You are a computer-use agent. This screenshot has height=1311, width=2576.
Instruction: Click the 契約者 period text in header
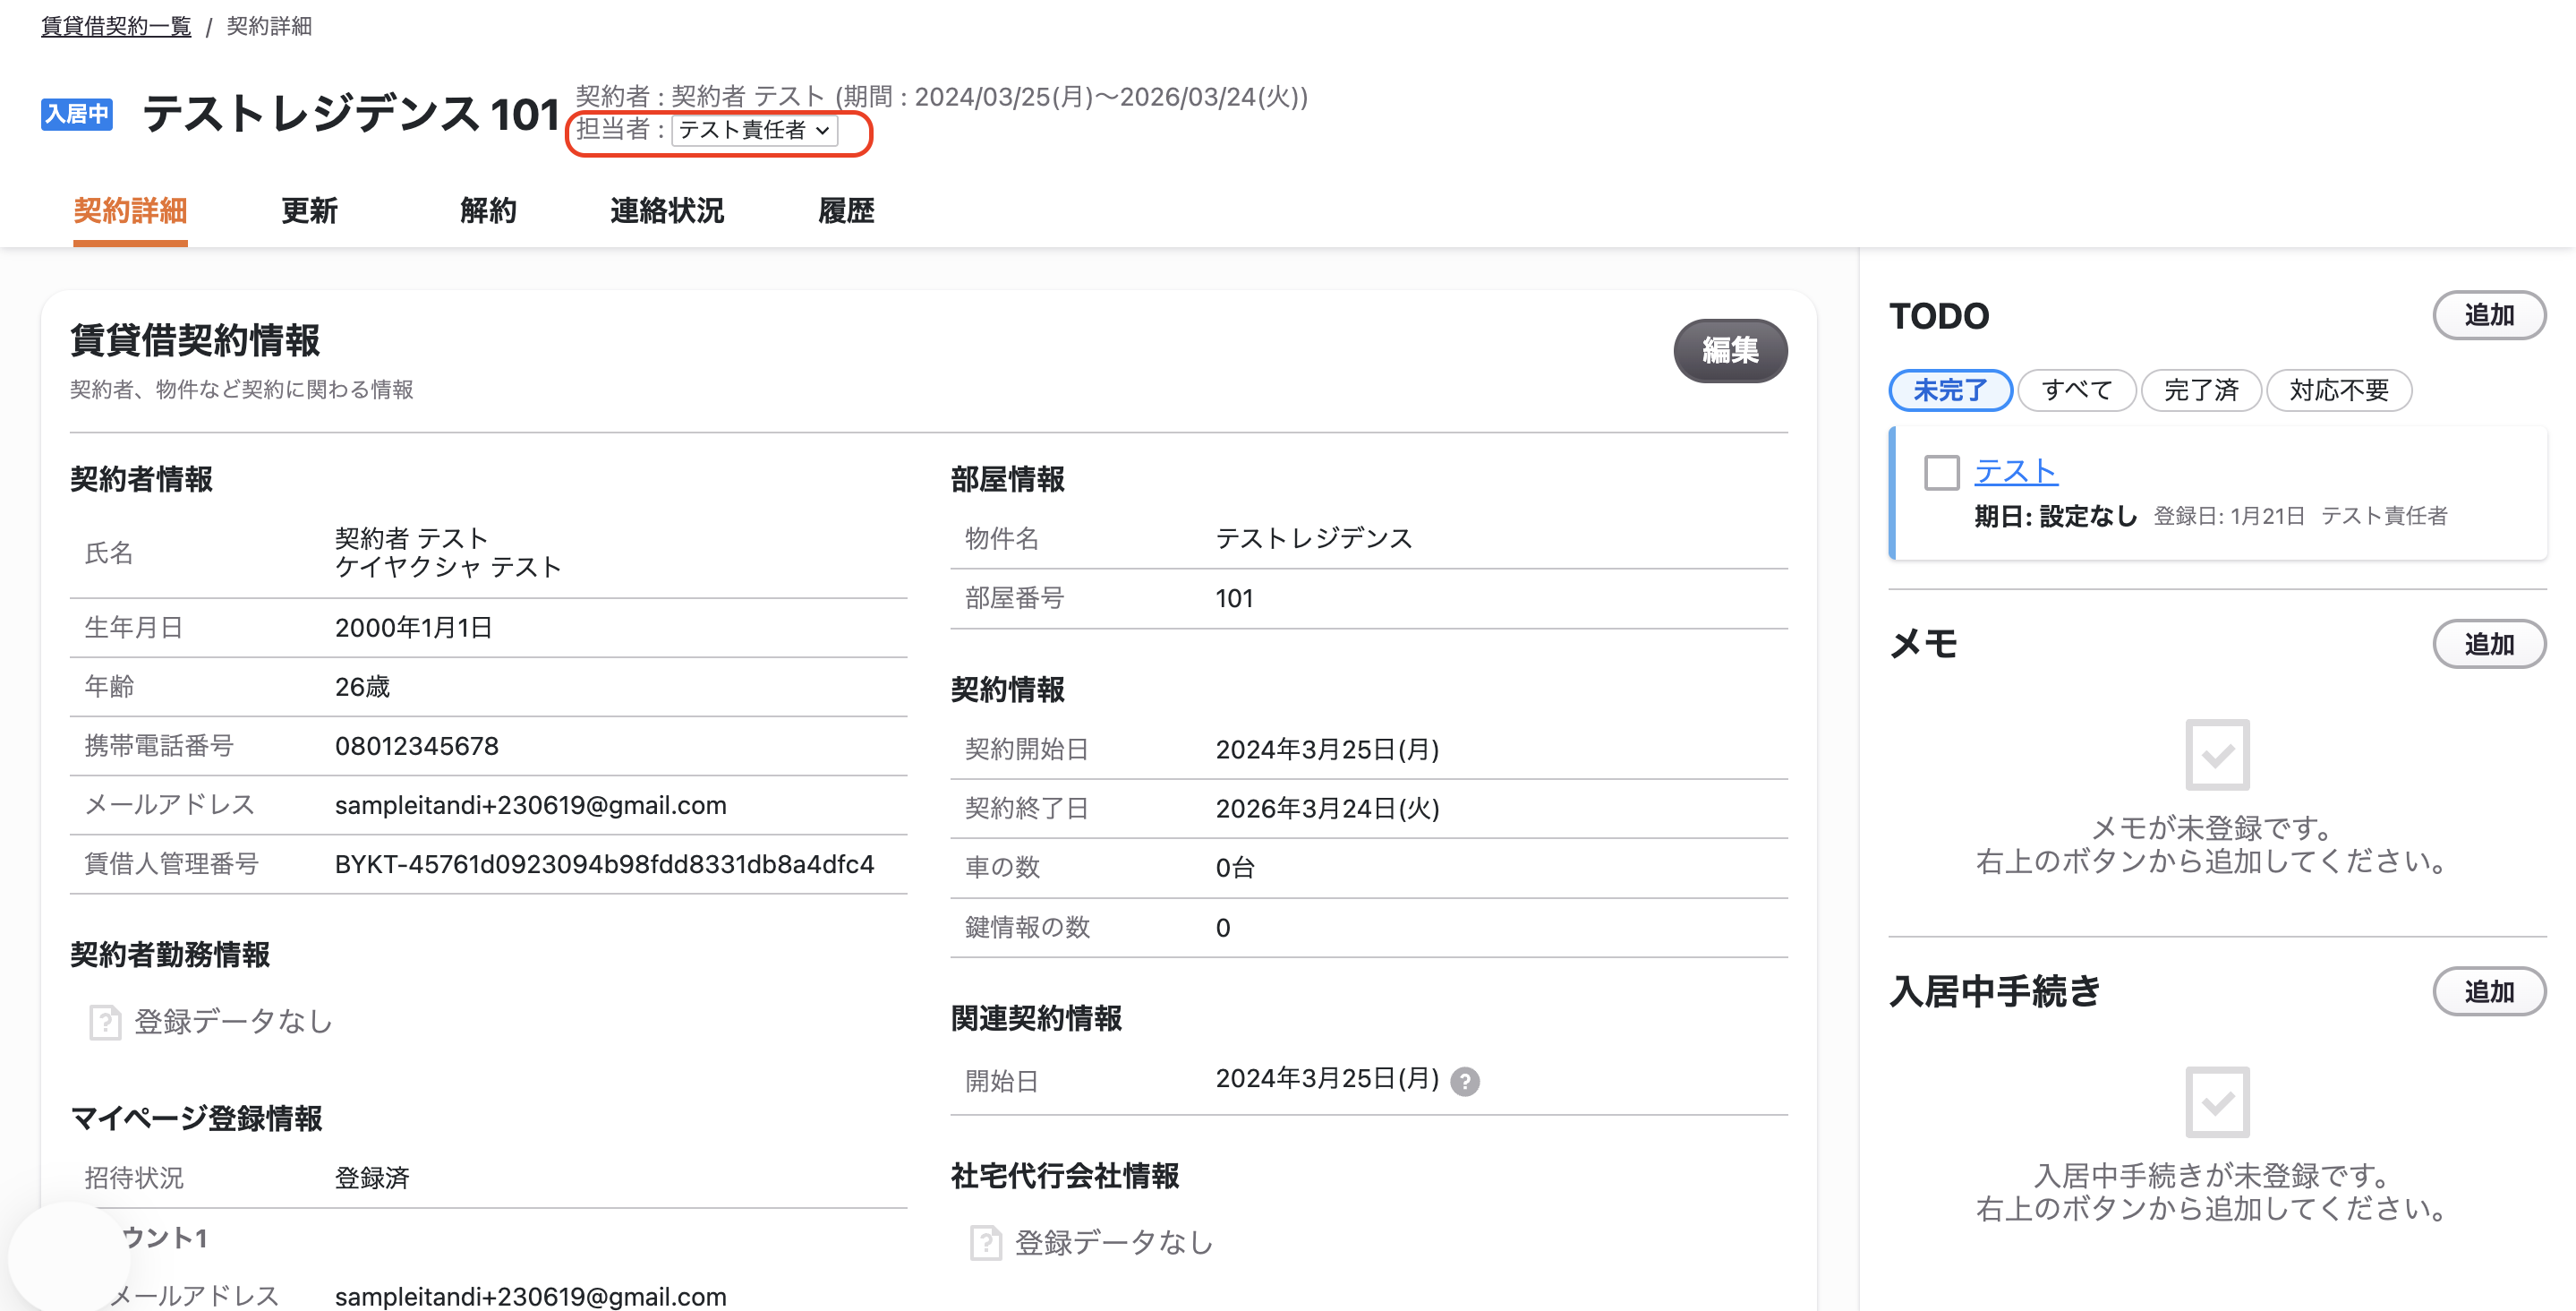click(941, 96)
